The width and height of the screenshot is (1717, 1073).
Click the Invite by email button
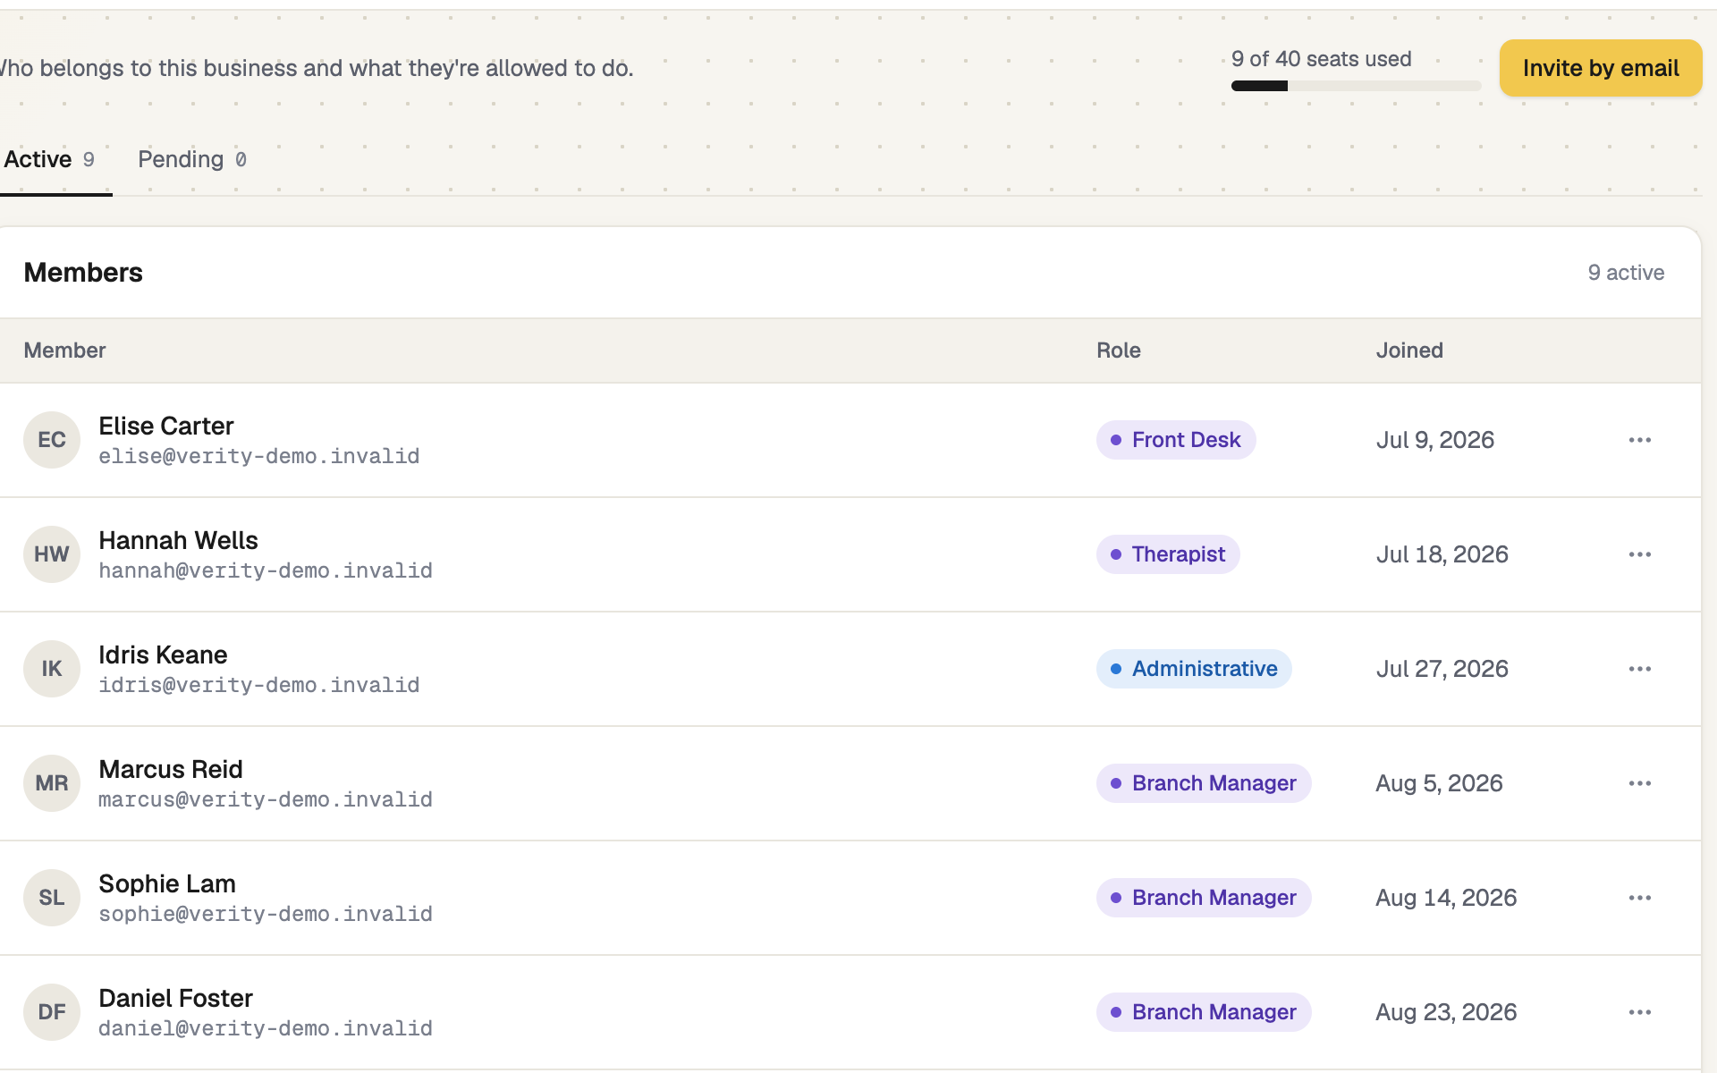point(1601,68)
